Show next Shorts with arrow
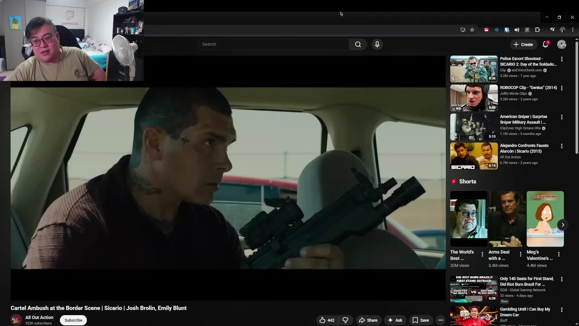The width and height of the screenshot is (579, 326). point(563,225)
